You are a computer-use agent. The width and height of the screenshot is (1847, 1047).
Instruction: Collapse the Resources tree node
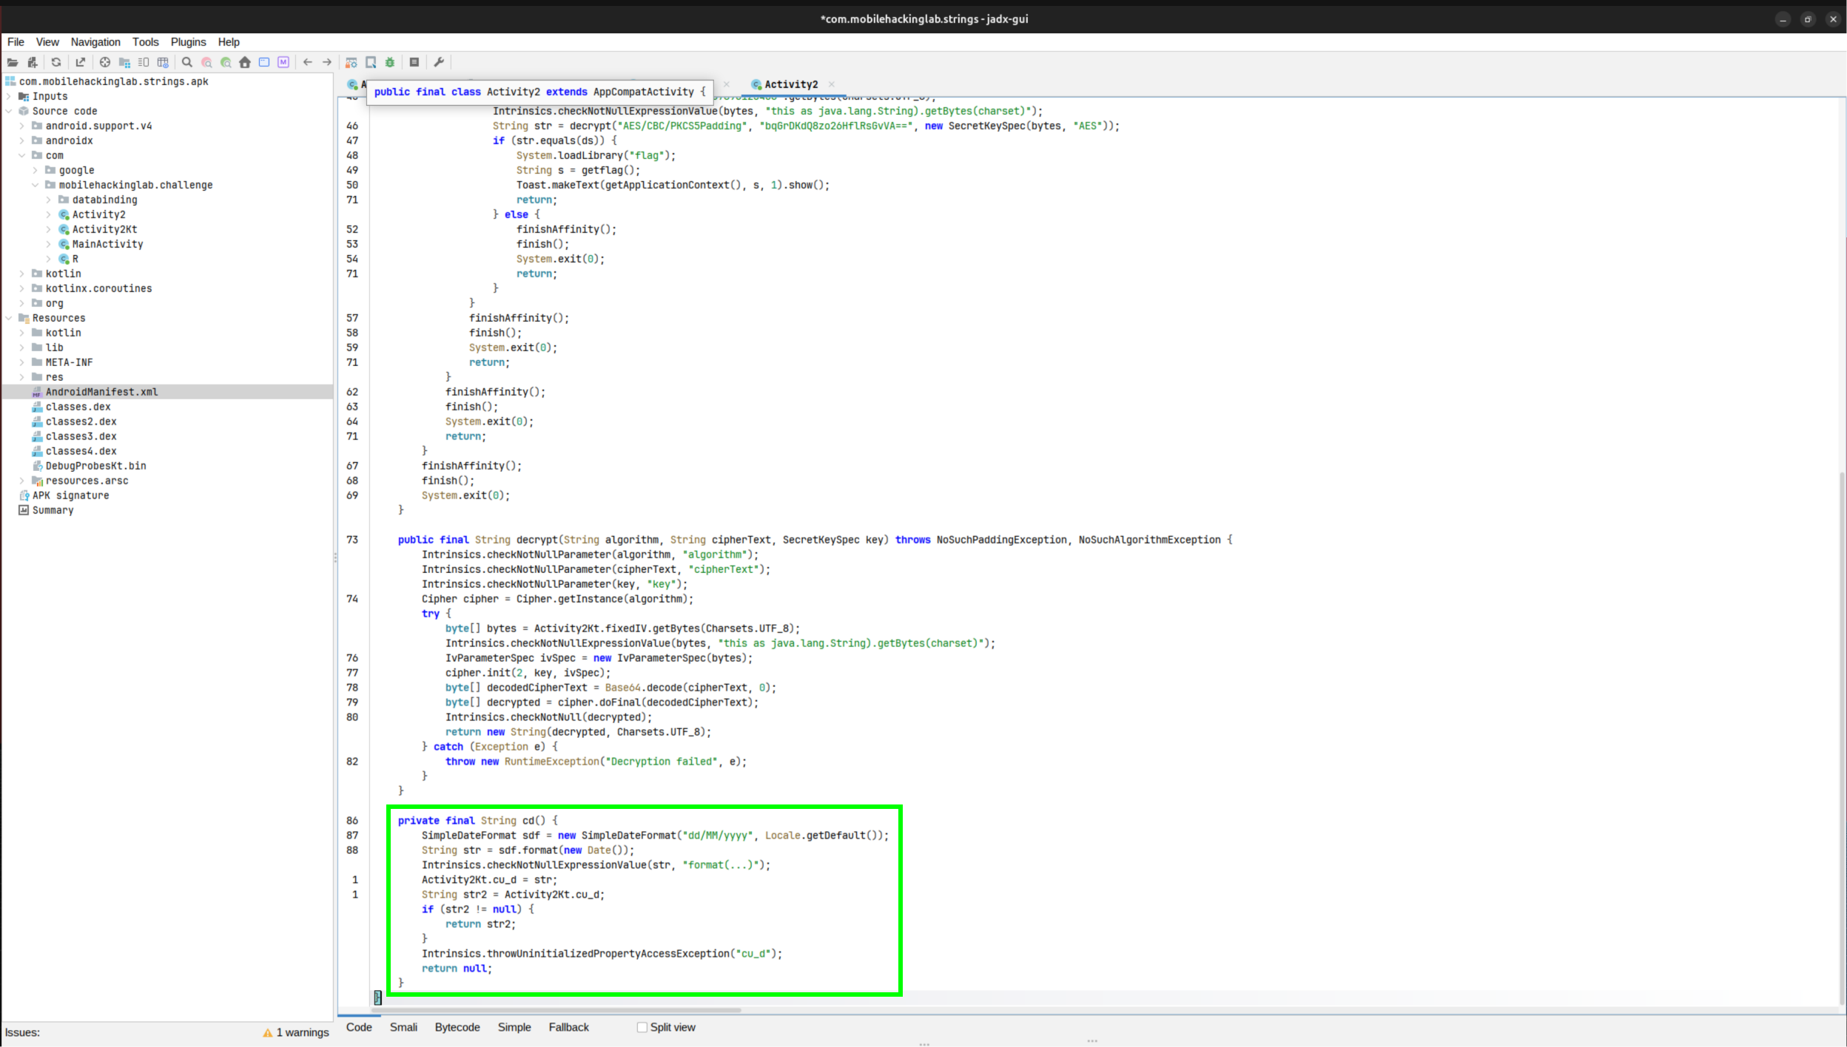(x=9, y=318)
